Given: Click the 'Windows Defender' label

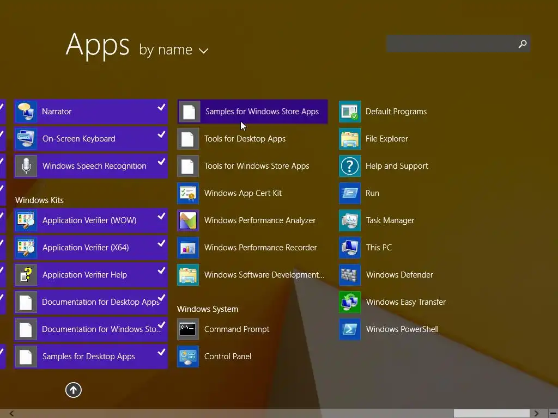Looking at the screenshot, I should coord(399,275).
